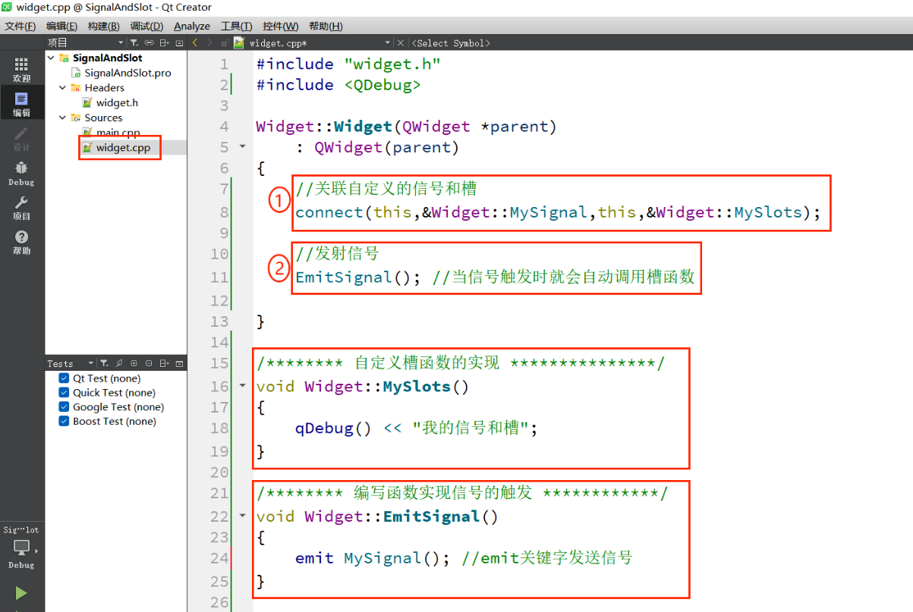Open the 帮助 help mode in sidebar
913x612 pixels.
click(x=21, y=242)
